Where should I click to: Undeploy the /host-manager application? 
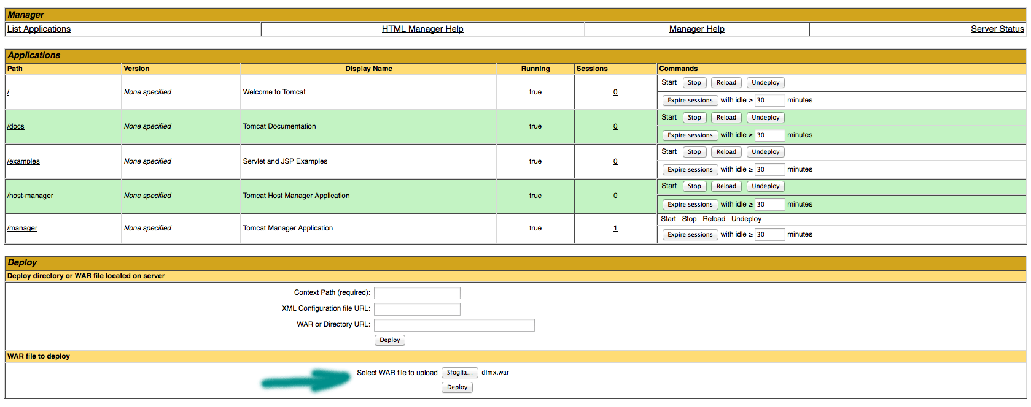click(x=766, y=186)
